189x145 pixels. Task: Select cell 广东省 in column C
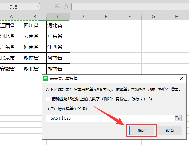[58, 36]
